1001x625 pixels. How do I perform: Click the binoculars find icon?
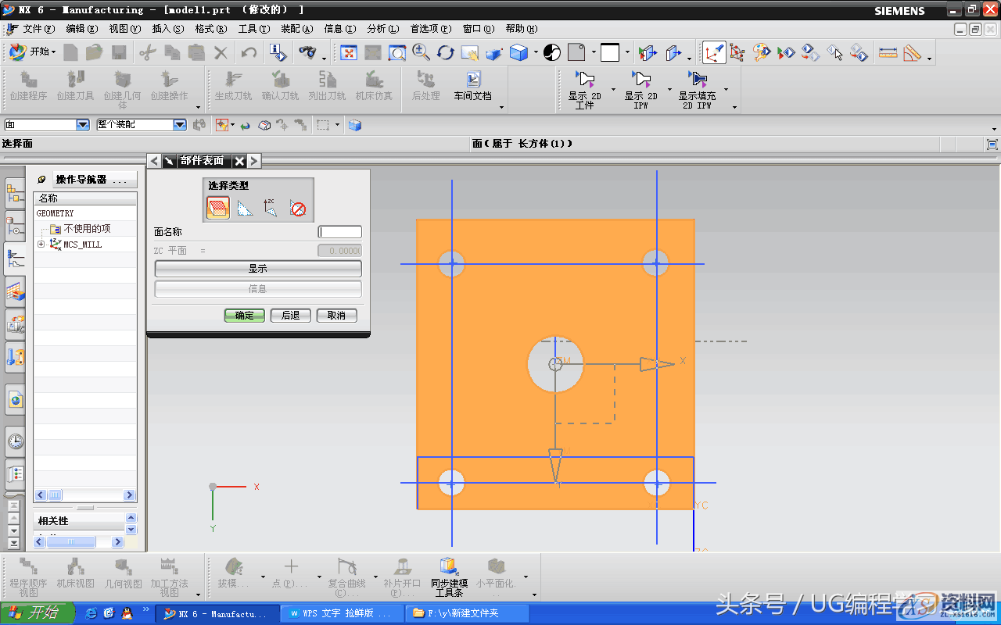pos(308,52)
